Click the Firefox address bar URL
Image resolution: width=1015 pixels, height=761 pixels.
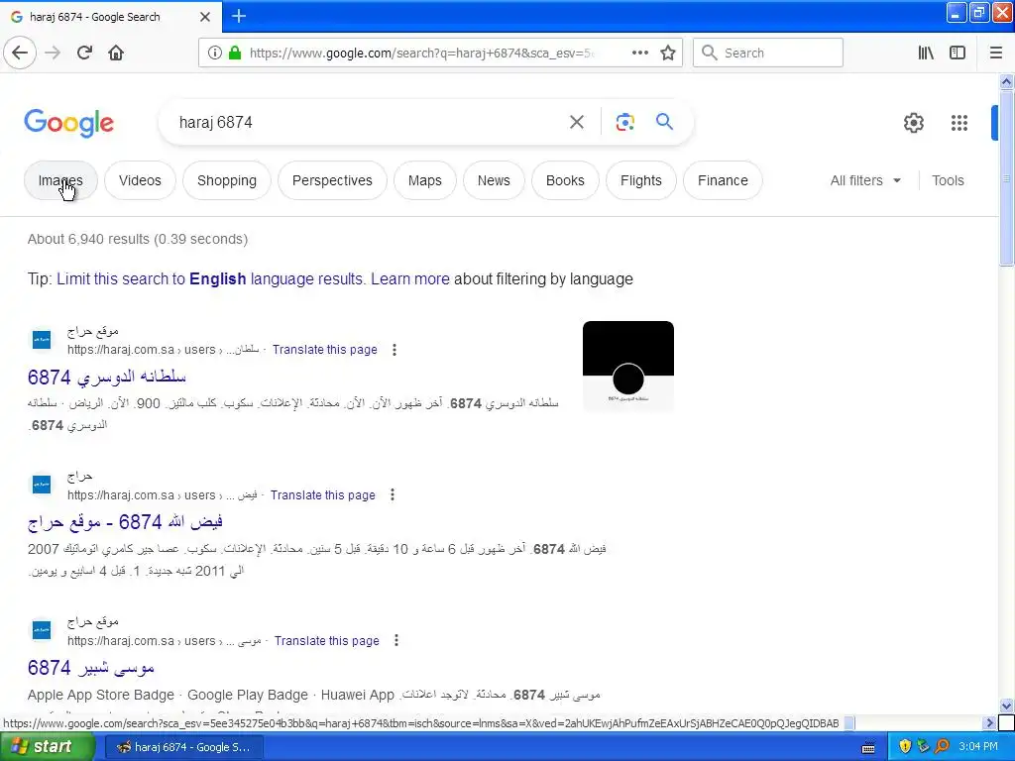coord(420,53)
